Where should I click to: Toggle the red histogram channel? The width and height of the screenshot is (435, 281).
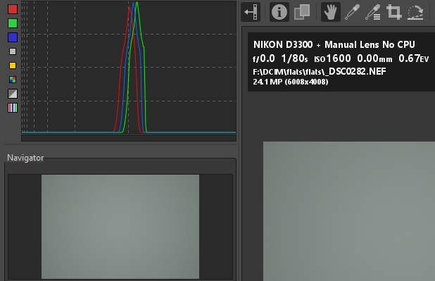point(13,9)
